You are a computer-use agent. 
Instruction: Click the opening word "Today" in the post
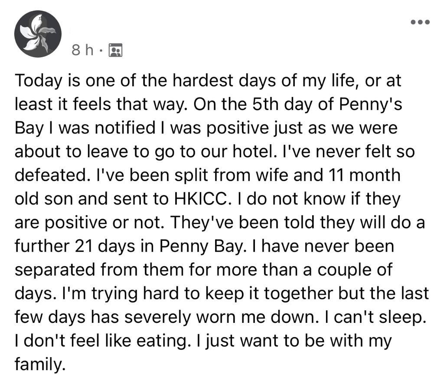39,81
